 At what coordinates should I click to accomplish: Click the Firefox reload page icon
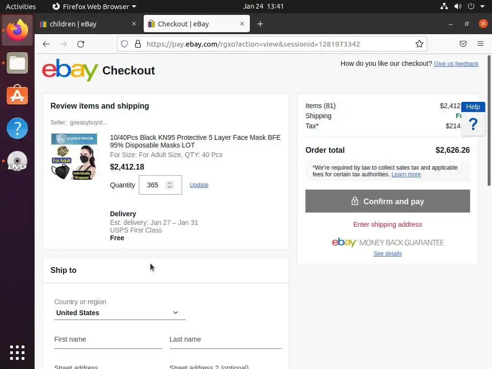coord(81,44)
